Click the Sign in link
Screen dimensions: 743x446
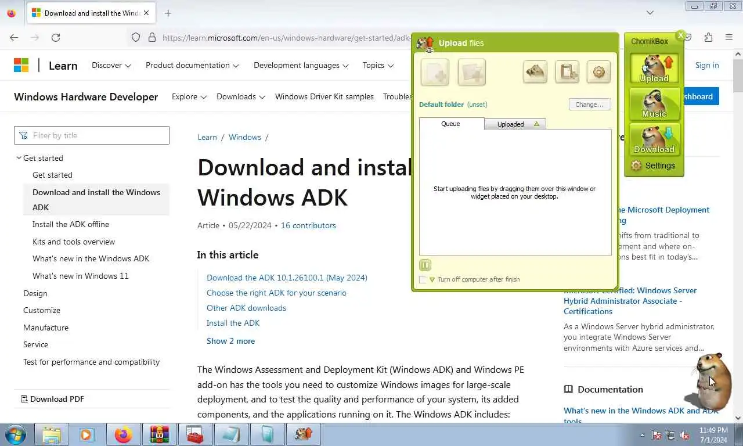click(x=707, y=65)
